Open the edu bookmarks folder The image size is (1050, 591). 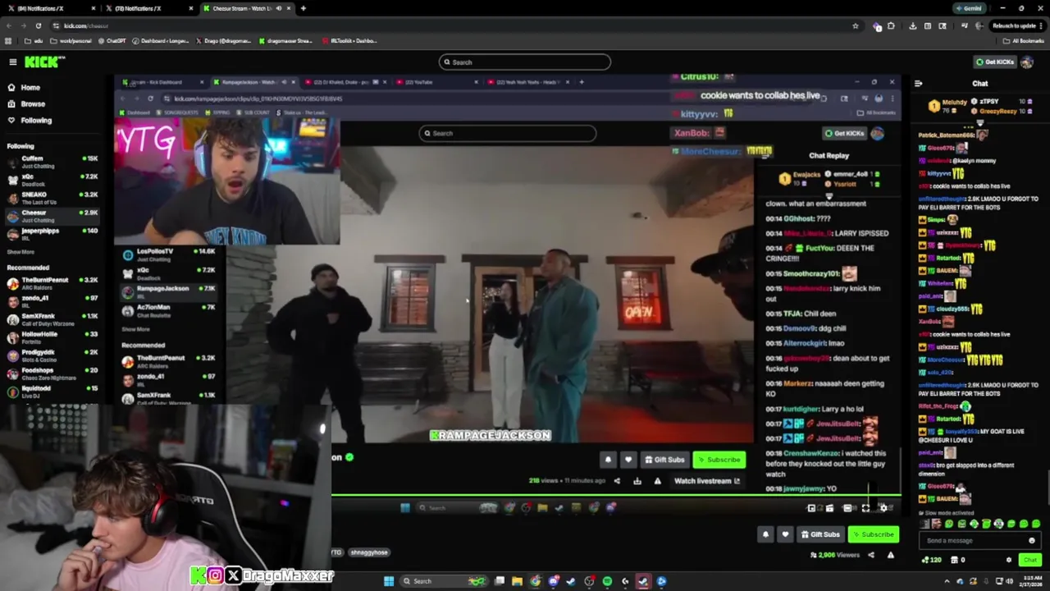pos(32,40)
